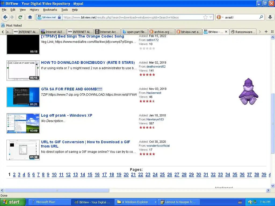Click the horizontal scrollbar thumb
The image size is (275, 206).
57,190
